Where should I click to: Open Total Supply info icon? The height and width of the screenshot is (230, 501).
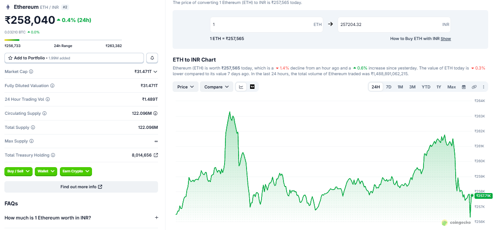33,127
